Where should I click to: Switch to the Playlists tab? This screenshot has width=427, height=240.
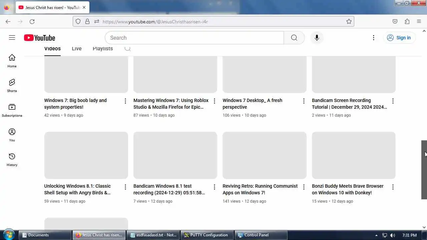point(103,49)
